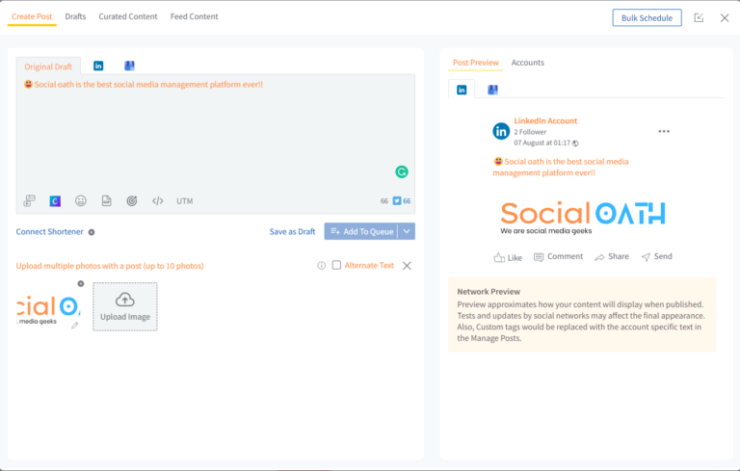Click the LinkedIn Account name in the preview
Viewport: 740px width, 471px height.
(545, 120)
